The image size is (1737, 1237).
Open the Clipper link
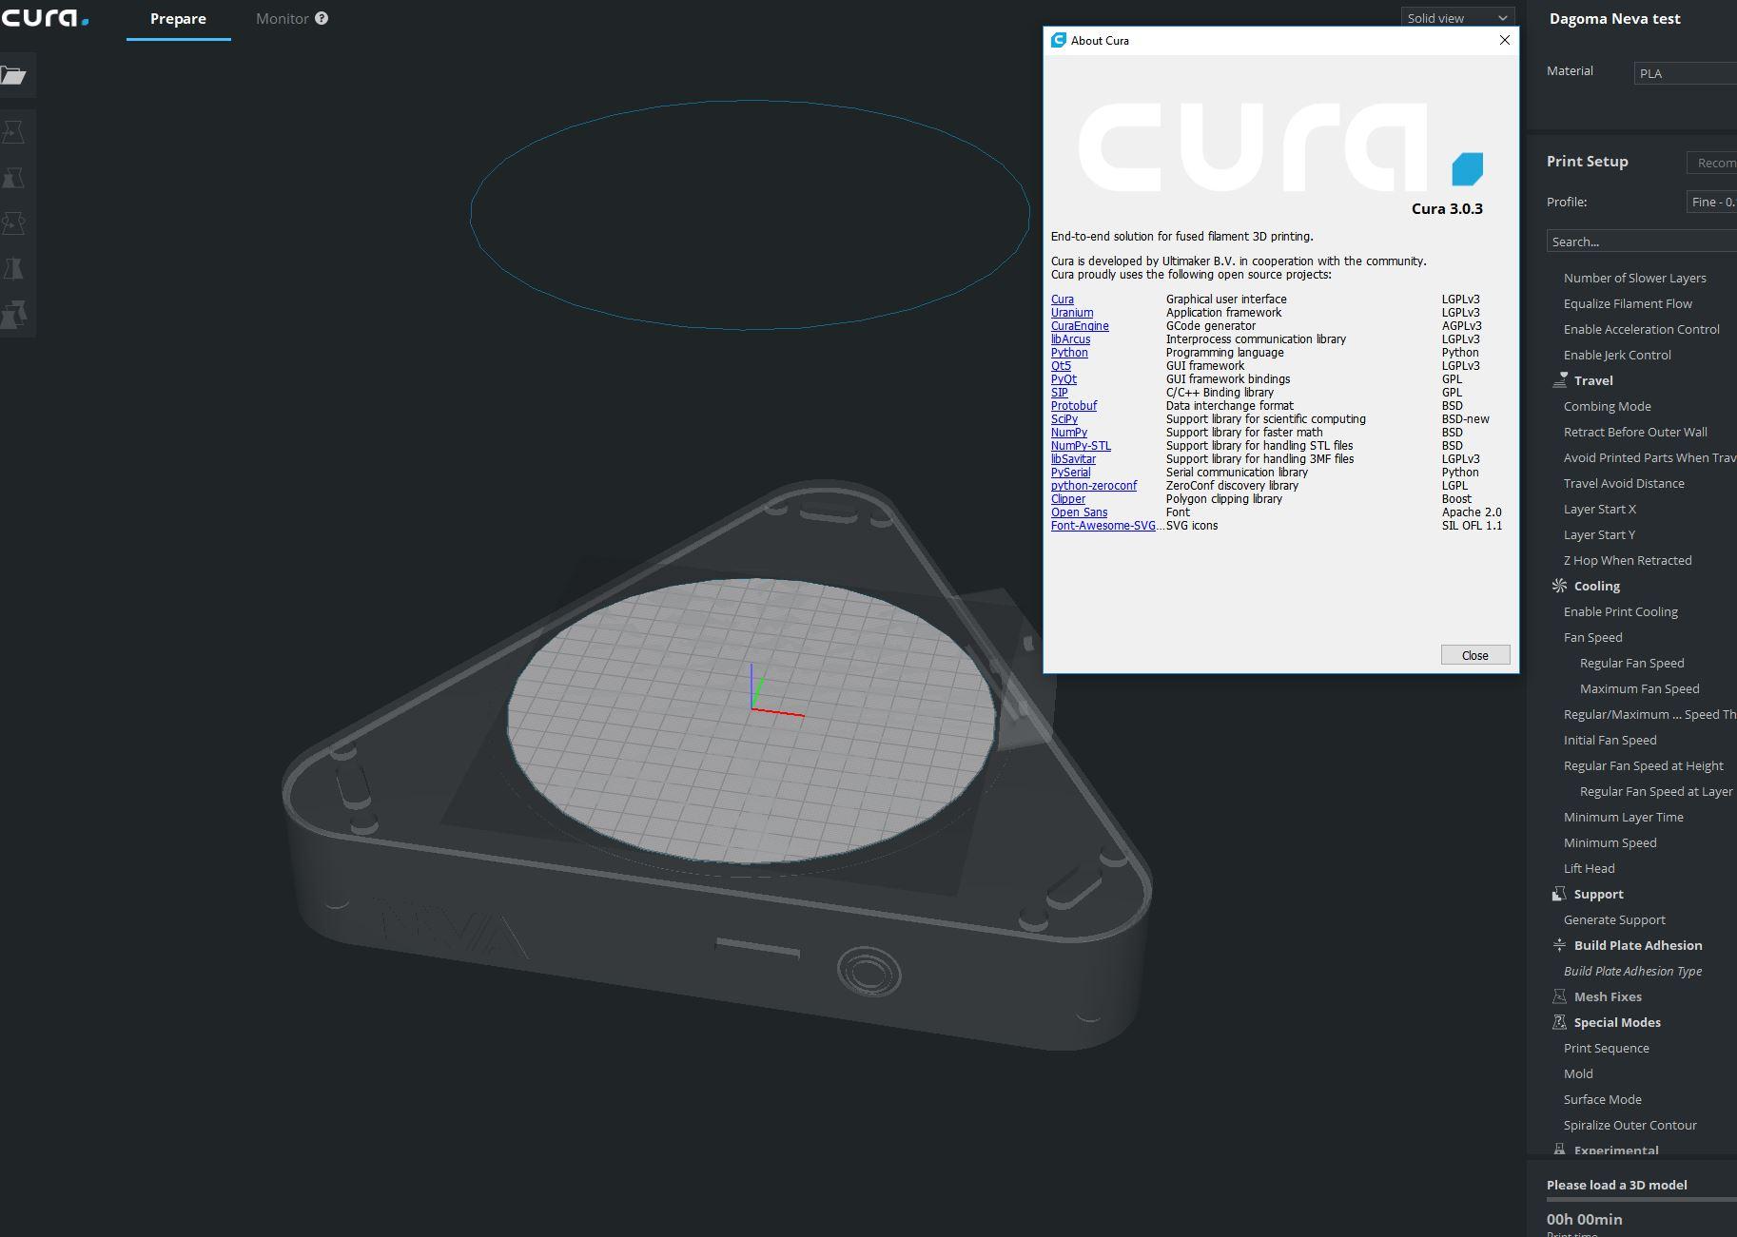(1068, 499)
